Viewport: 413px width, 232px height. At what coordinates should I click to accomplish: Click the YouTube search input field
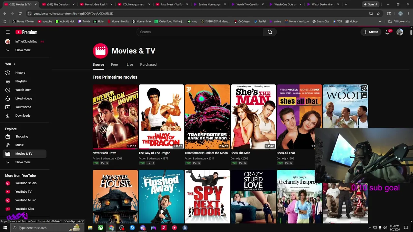200,32
